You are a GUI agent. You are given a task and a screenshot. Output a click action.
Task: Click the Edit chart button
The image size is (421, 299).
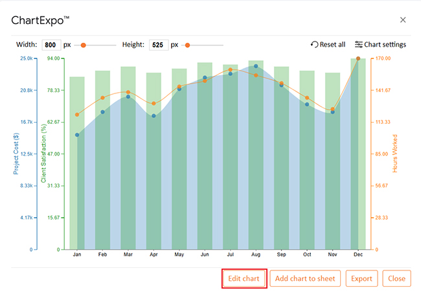[244, 278]
